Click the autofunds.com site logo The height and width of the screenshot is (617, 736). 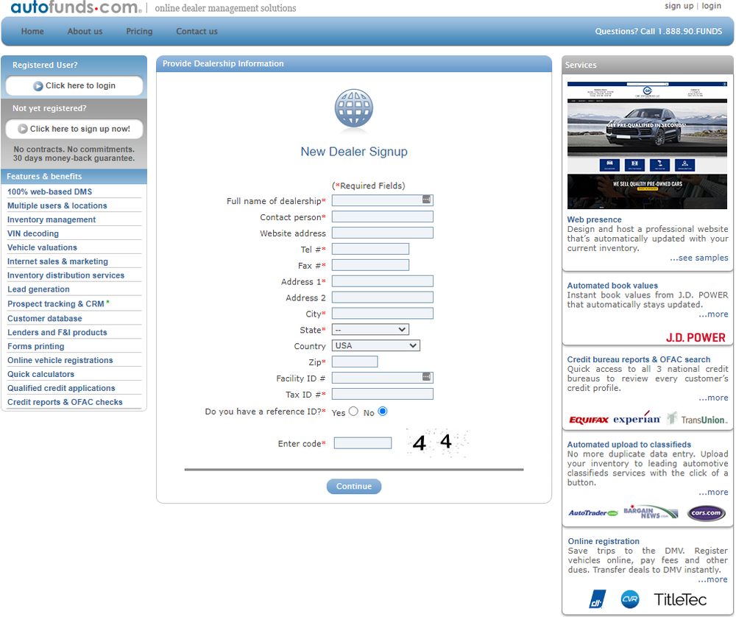point(76,7)
